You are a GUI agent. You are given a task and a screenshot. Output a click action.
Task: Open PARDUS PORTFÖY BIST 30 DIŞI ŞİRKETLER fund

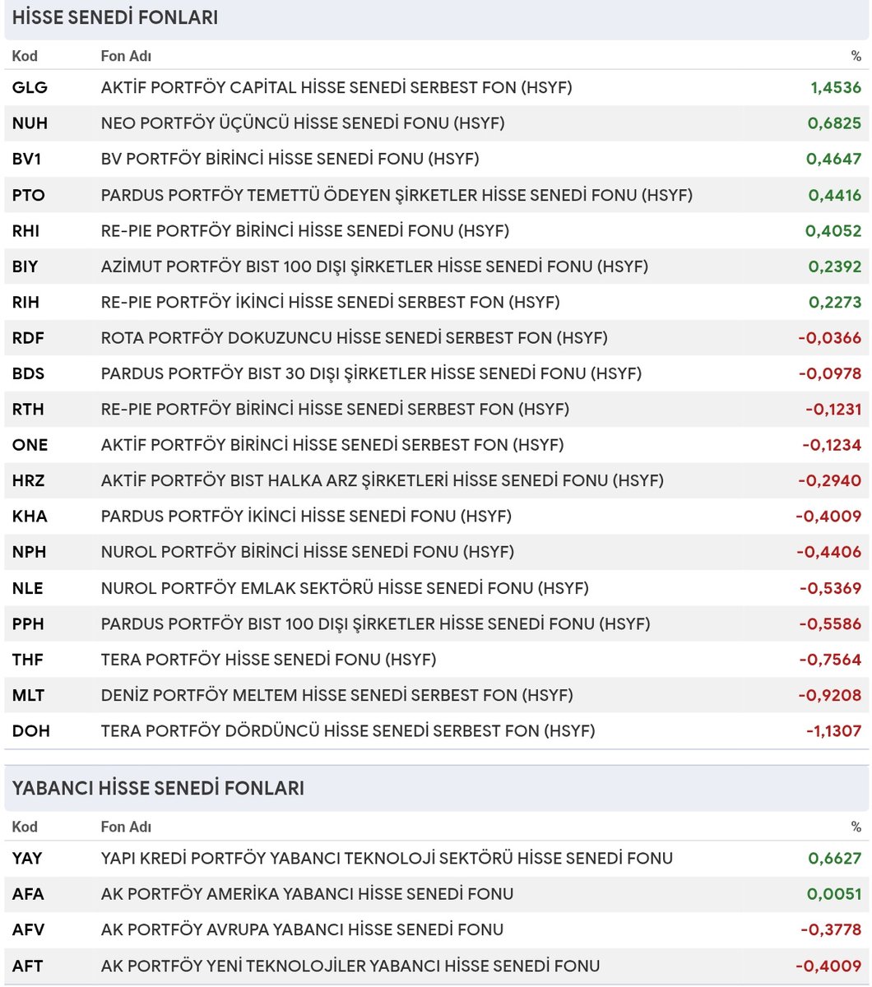[371, 373]
